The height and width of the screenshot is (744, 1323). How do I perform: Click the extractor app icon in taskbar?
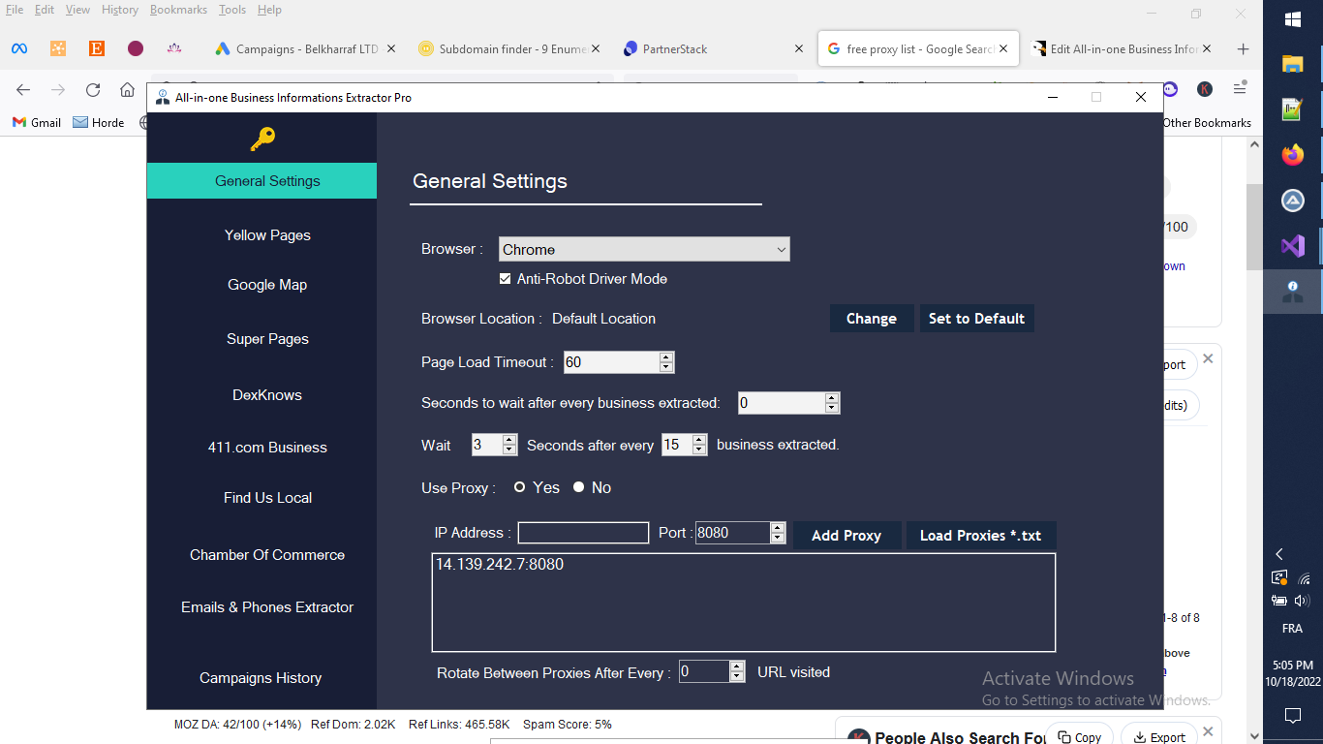coord(1293,292)
